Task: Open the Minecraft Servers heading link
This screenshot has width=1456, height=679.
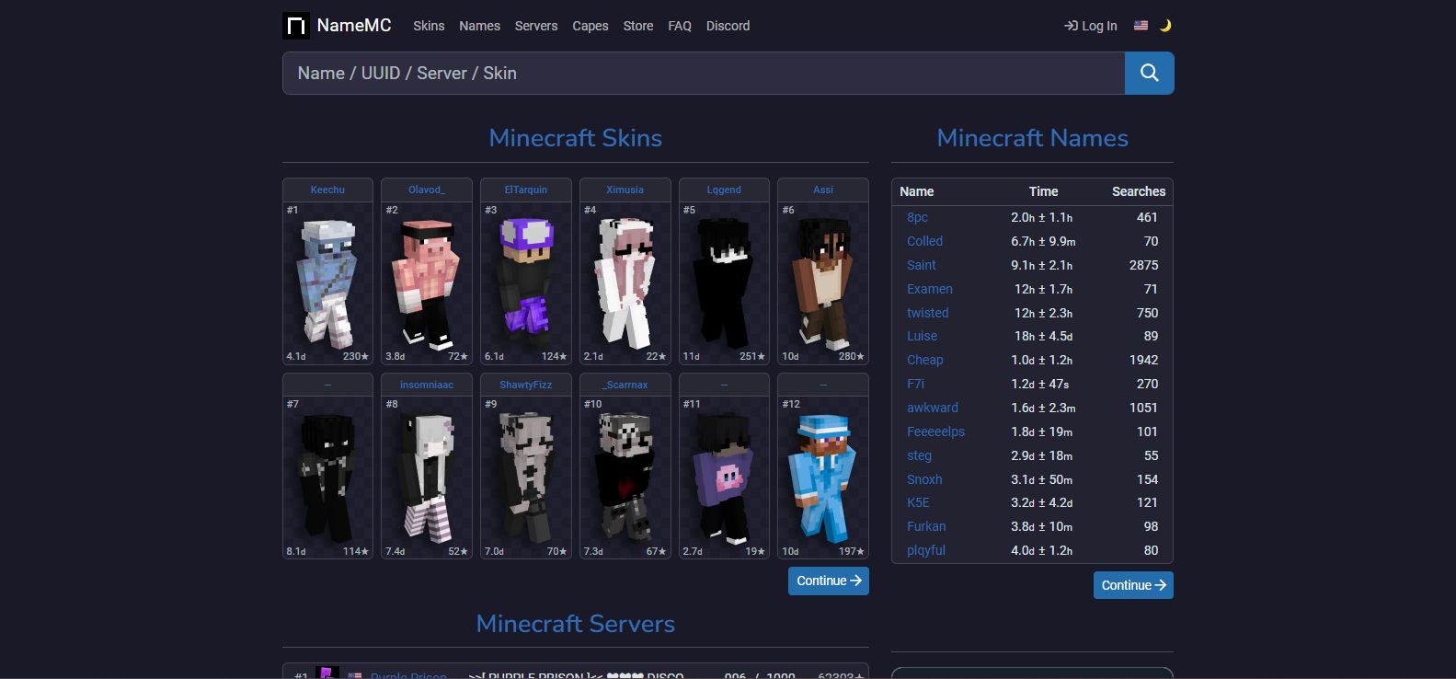Action: click(x=576, y=624)
